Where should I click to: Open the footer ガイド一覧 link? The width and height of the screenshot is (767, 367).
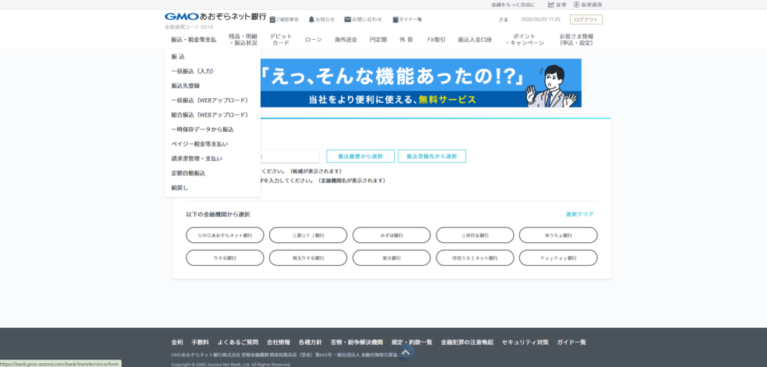click(x=571, y=342)
